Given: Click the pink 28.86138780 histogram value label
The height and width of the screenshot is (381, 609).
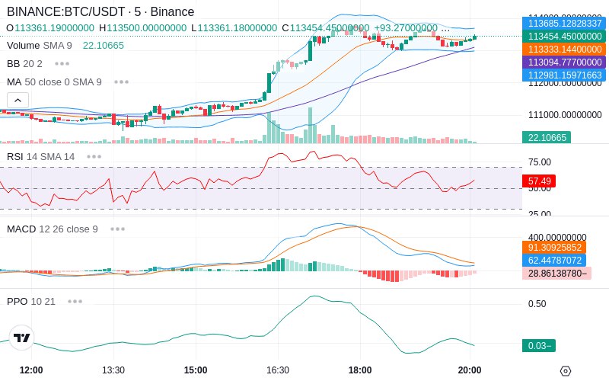Looking at the screenshot, I should 557,274.
